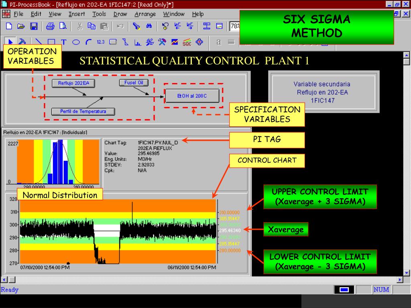Screen dimensions: 411x308
Task: Click the Fusel Oil button
Action: (133, 83)
